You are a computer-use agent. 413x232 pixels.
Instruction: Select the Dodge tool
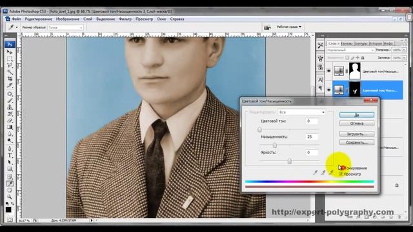tap(10, 140)
